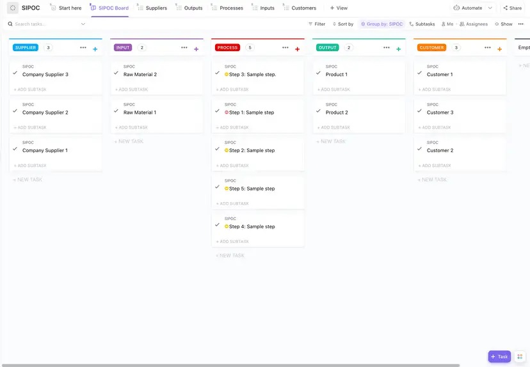The width and height of the screenshot is (530, 367).
Task: Focus the Search tasks input field
Action: tap(45, 24)
